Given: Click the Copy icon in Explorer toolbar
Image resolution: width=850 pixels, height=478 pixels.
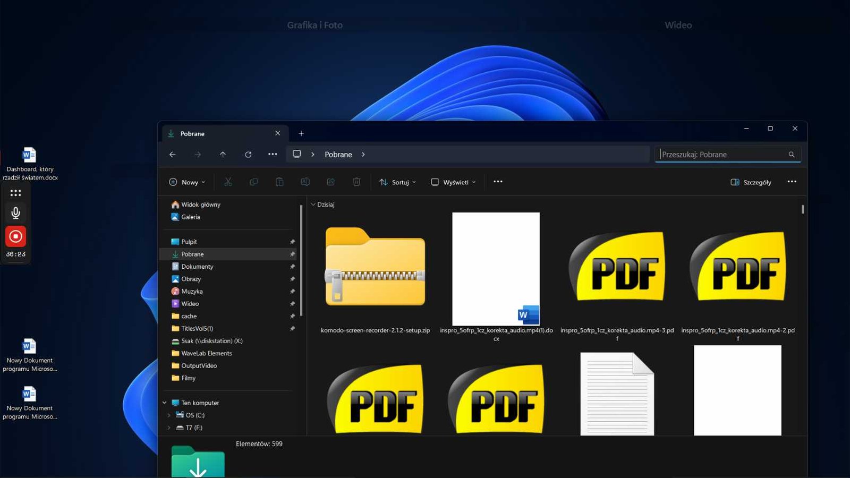Looking at the screenshot, I should point(254,182).
